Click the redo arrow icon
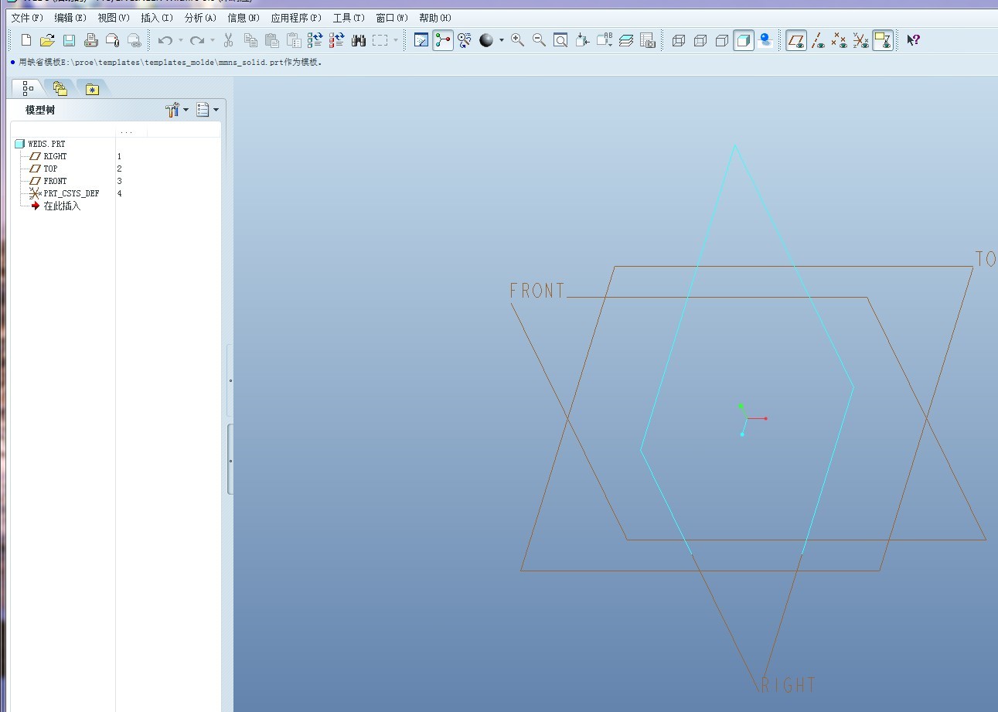The image size is (998, 712). click(x=197, y=40)
